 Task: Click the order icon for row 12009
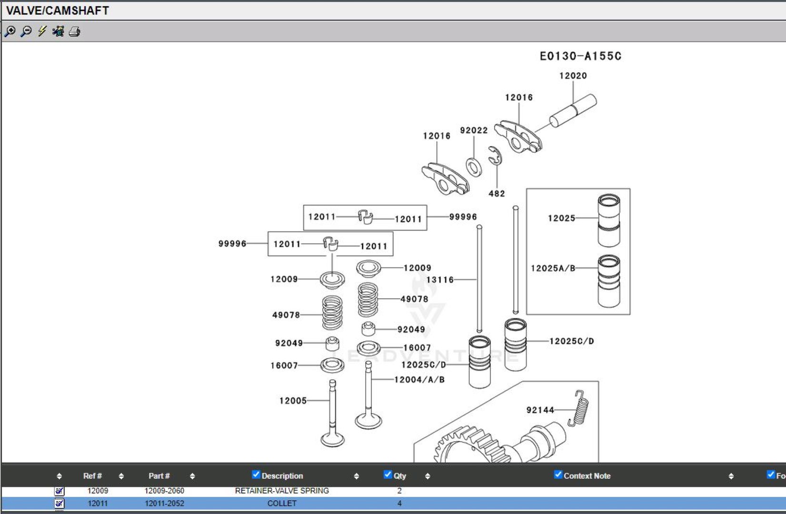click(59, 491)
